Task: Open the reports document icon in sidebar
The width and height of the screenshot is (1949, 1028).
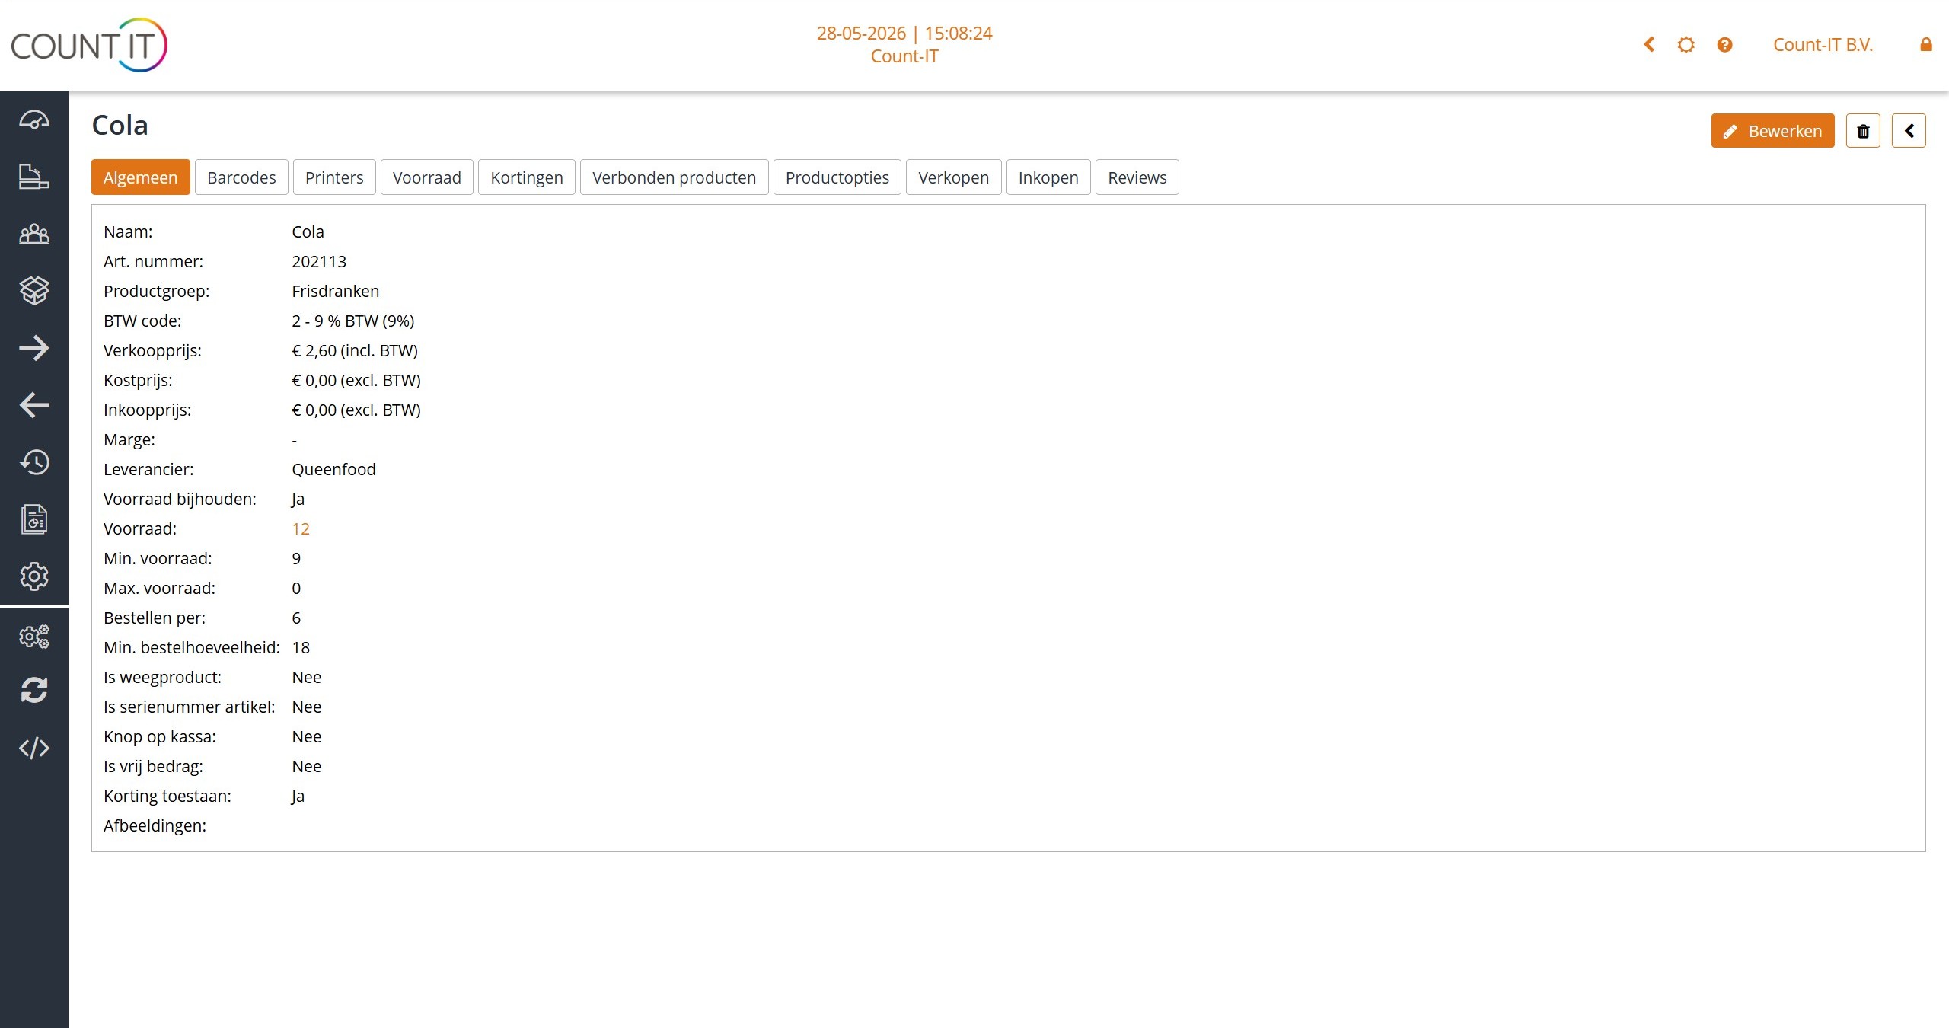Action: tap(34, 519)
